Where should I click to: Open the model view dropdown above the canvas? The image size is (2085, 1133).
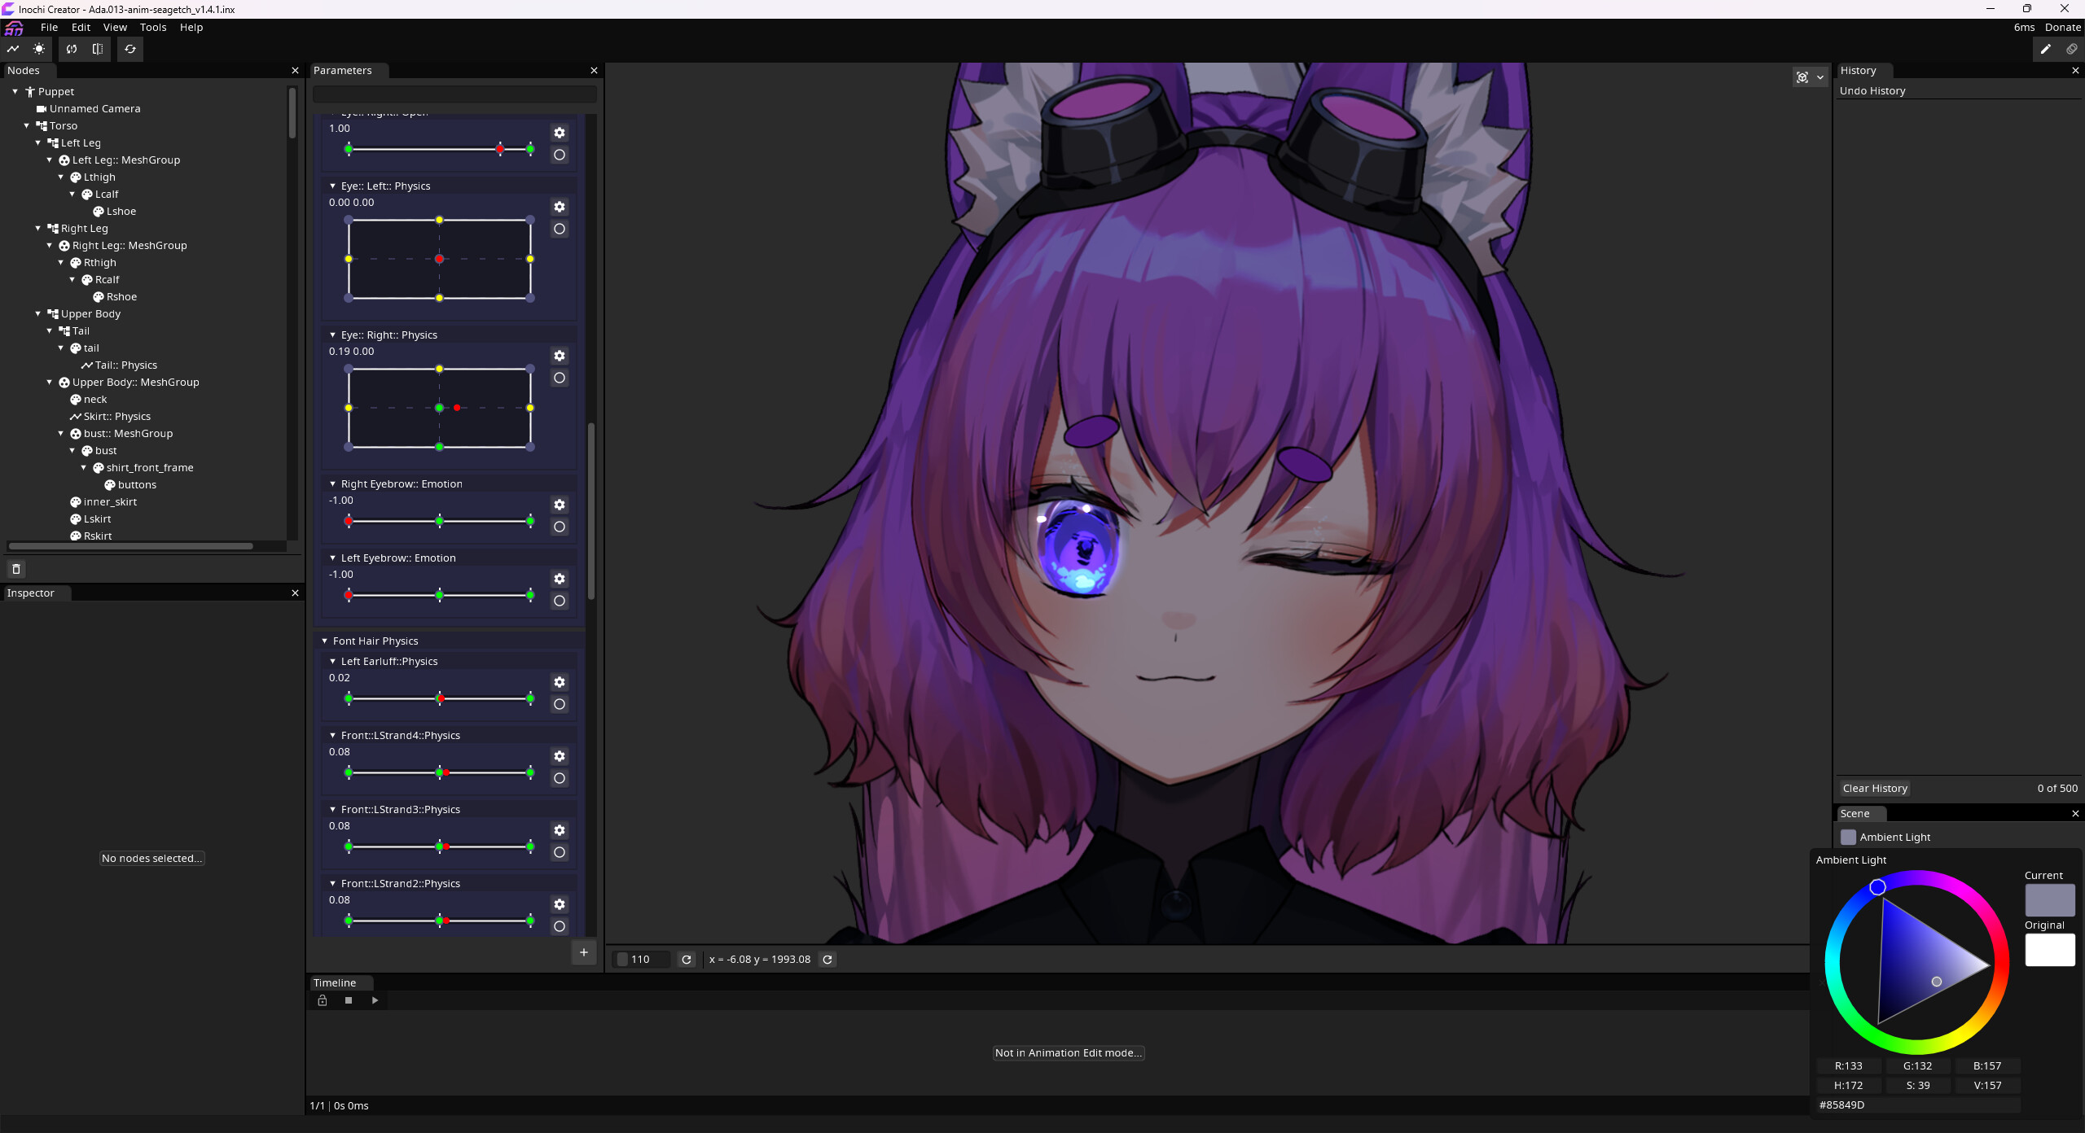pos(1819,77)
